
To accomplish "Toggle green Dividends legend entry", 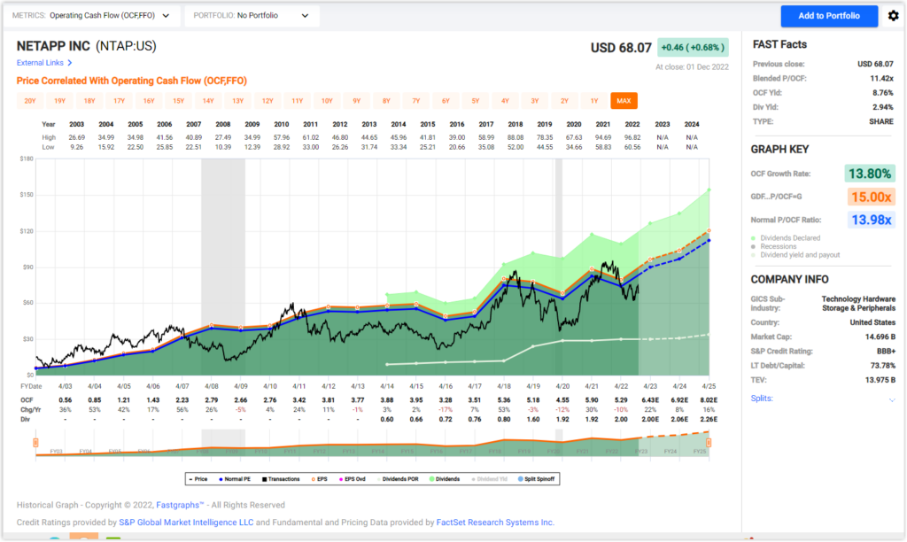I will (445, 479).
